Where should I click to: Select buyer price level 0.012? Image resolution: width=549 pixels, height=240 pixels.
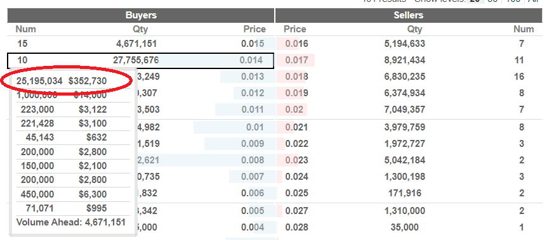[x=253, y=93]
